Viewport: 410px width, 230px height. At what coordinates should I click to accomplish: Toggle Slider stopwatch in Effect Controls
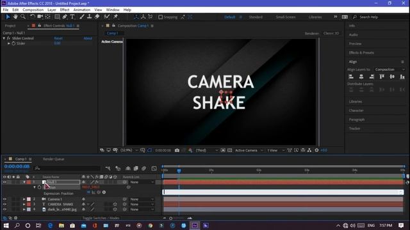(x=13, y=43)
